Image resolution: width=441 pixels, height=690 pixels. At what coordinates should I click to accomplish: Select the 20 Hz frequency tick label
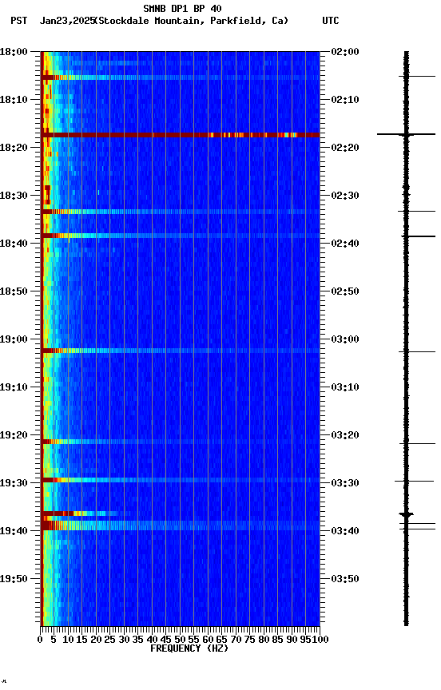(x=96, y=640)
